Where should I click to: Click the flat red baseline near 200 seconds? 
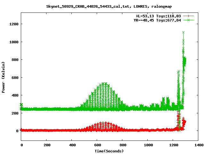(46, 130)
